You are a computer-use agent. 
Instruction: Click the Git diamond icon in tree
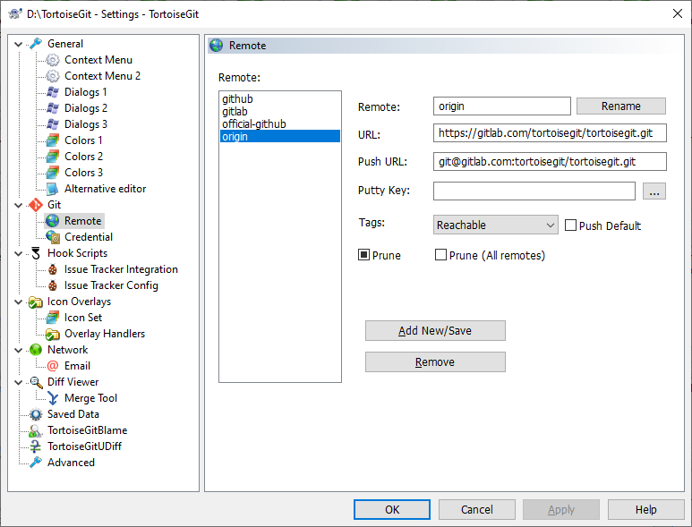coord(36,205)
